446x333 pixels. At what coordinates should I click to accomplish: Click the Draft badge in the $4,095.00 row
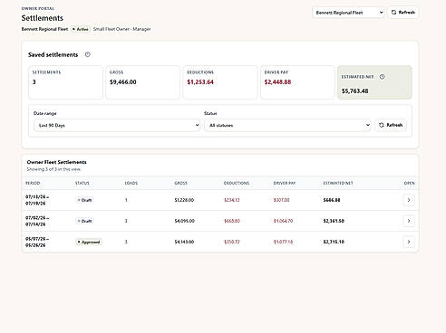pos(84,221)
